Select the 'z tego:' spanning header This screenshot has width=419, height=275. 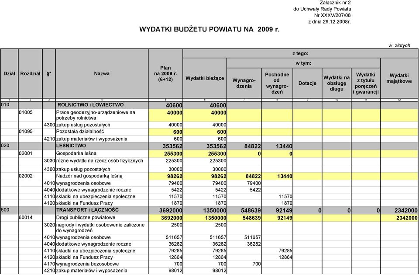click(x=300, y=53)
